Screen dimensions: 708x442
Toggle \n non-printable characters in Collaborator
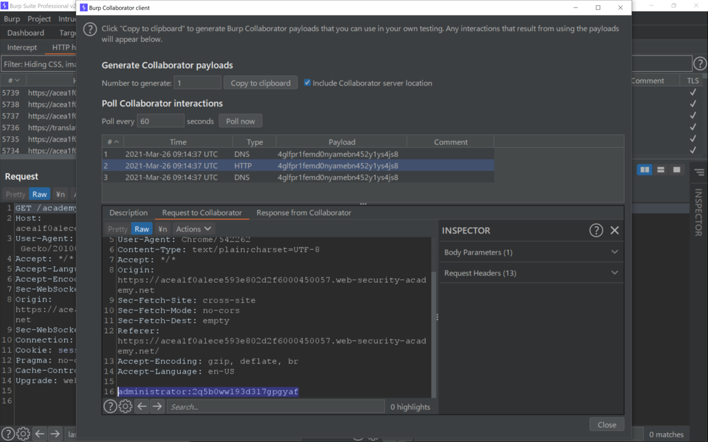click(x=163, y=229)
